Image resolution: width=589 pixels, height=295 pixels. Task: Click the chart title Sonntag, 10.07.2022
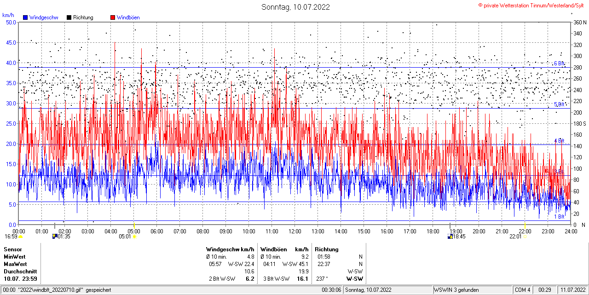296,7
